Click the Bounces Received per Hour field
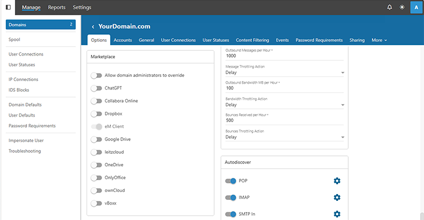424x220 pixels. point(285,120)
